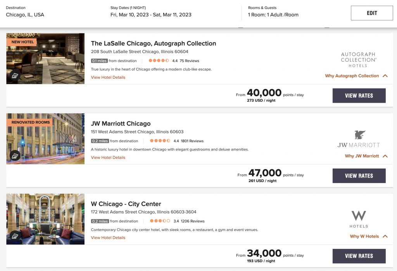Click the LaSalle Chicago, Autograph Collection hotel name

(x=154, y=43)
